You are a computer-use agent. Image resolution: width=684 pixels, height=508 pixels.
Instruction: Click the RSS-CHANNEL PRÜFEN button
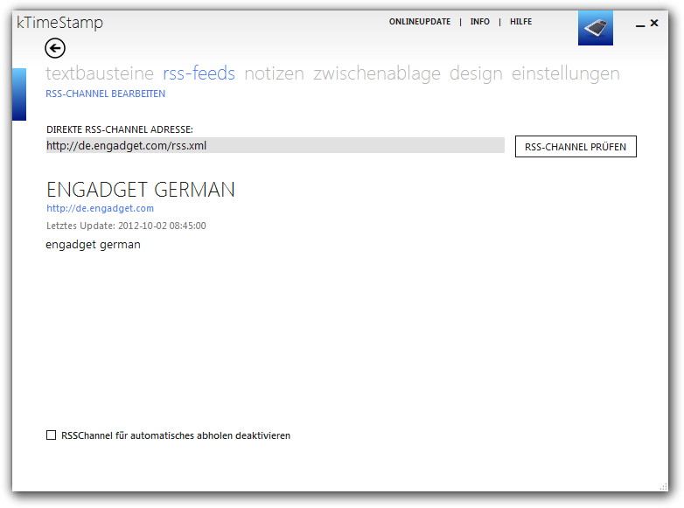point(576,147)
